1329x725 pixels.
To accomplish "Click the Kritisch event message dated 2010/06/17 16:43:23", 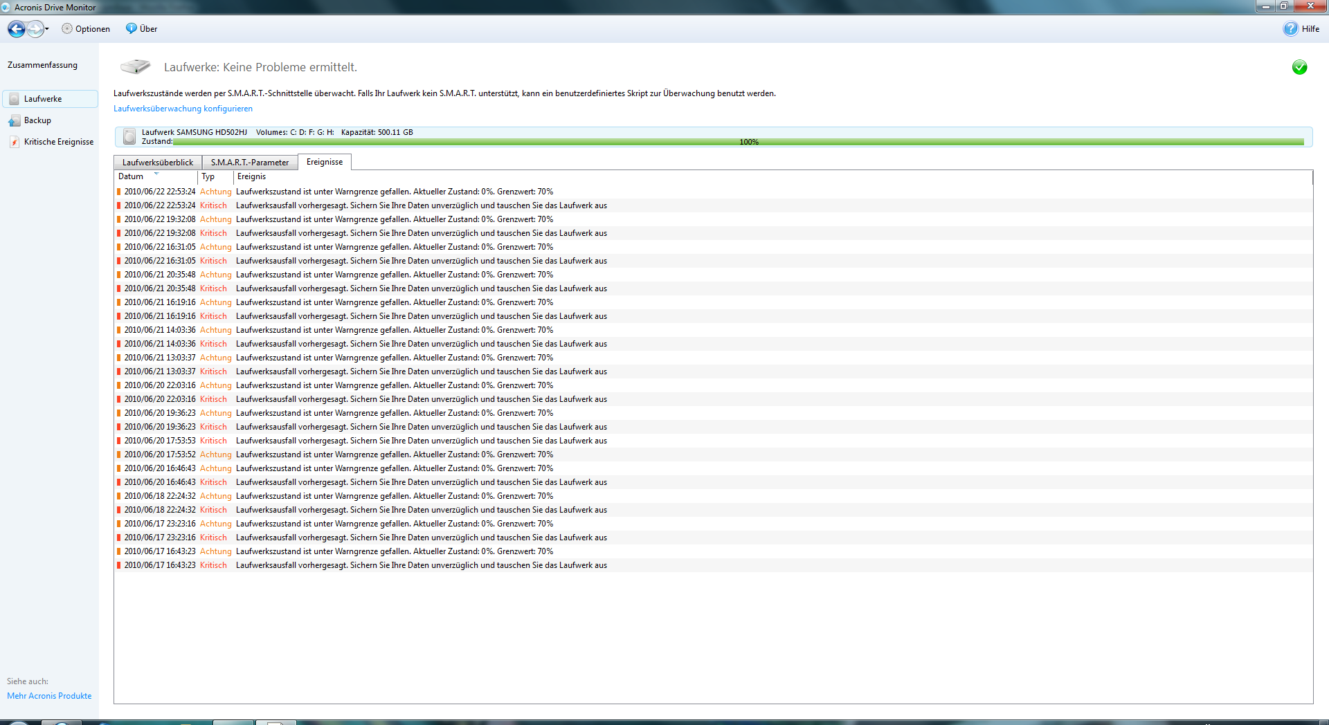I will [x=422, y=565].
